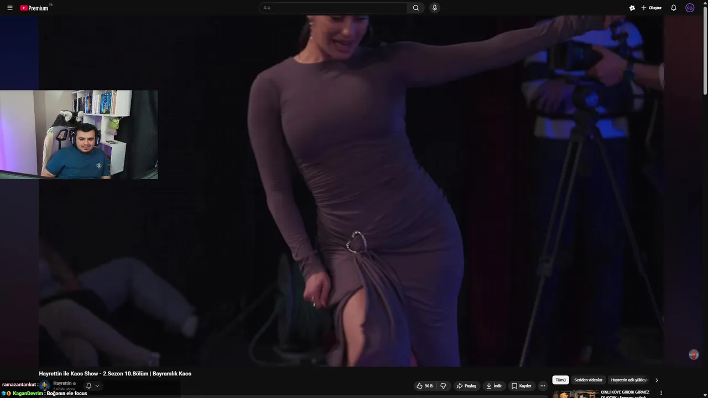Click chat username KaganDevrim

coord(27,394)
